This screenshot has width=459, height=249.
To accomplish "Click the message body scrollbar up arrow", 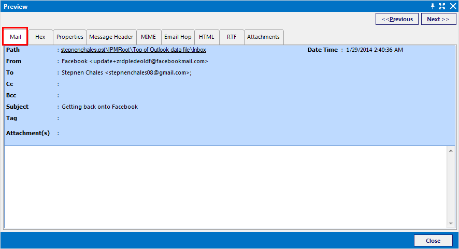I will [451, 151].
